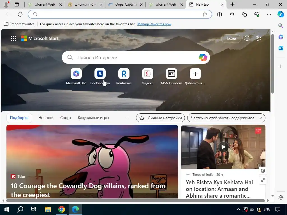Expand the image with the expand-arrows icon
The width and height of the screenshot is (287, 215).
click(263, 180)
